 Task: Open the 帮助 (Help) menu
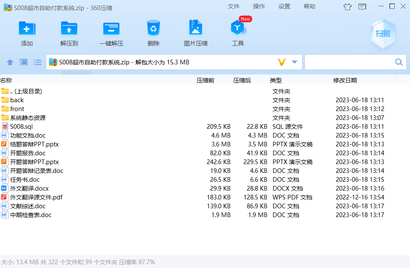coord(309,7)
